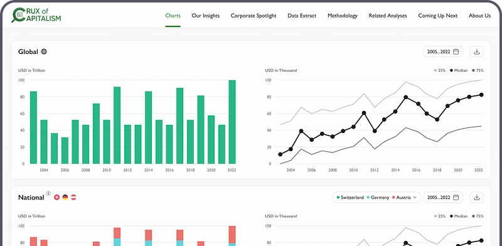The width and height of the screenshot is (502, 246).
Task: Toggle 75% series in Global legend
Action: 478,70
